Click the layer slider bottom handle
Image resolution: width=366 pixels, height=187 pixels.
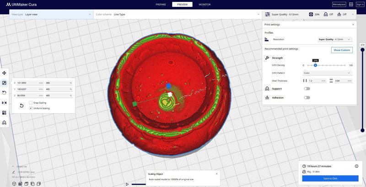[362, 130]
